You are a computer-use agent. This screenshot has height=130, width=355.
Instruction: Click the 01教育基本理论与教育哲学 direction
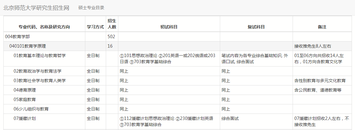click(40, 56)
